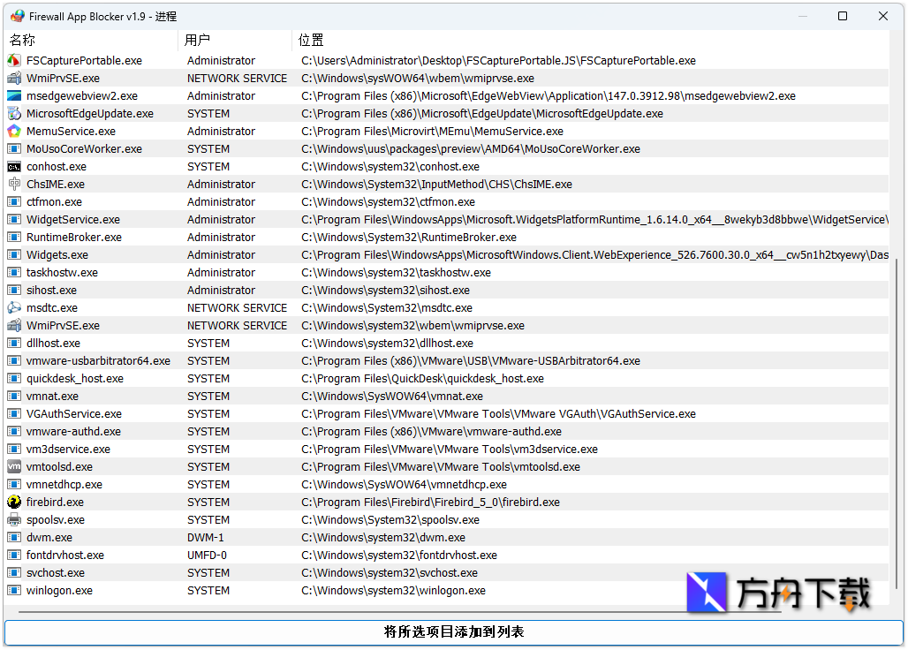This screenshot has width=908, height=650.
Task: Click path C:\Windows\System32\msdtc.exe
Action: [387, 308]
